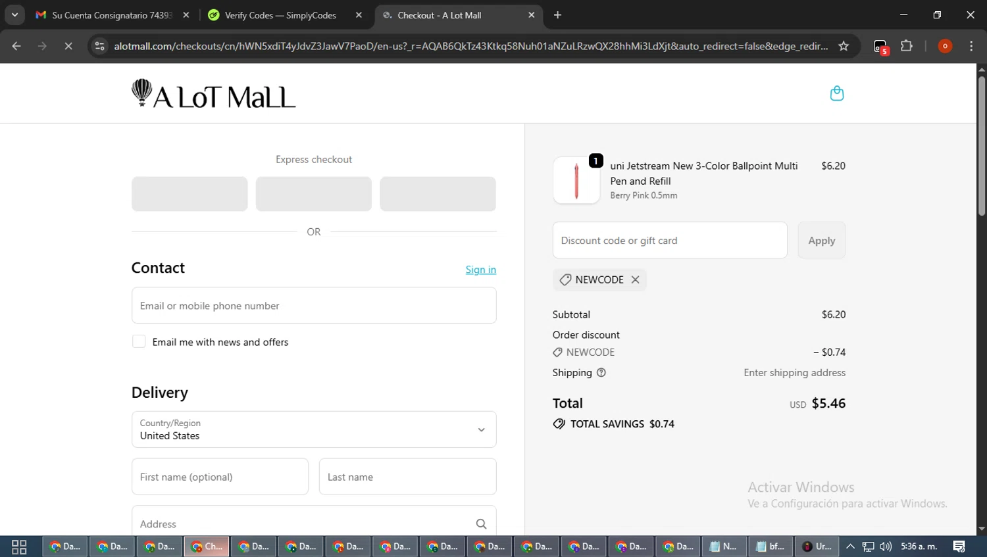Click the A Lot Mall logo
The height and width of the screenshot is (557, 987).
[x=214, y=93]
